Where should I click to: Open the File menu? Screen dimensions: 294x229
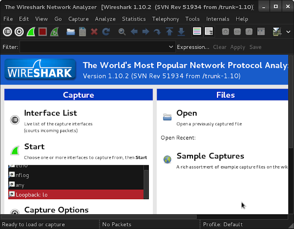tap(8, 19)
